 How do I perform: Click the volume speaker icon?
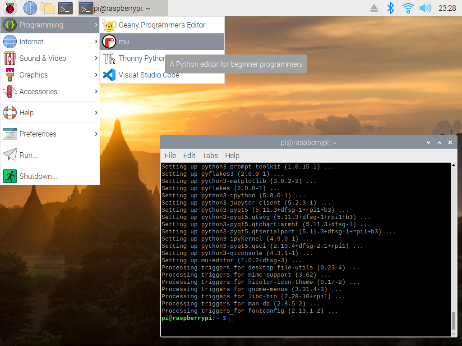pyautogui.click(x=425, y=8)
